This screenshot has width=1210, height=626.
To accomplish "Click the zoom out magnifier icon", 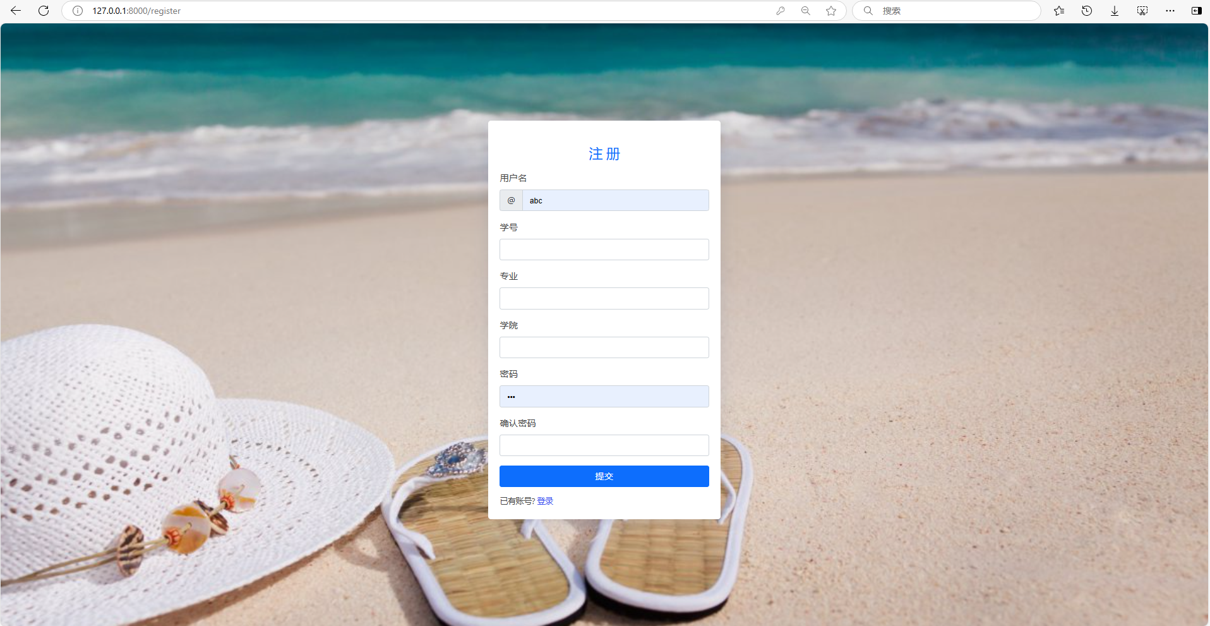I will coord(806,11).
